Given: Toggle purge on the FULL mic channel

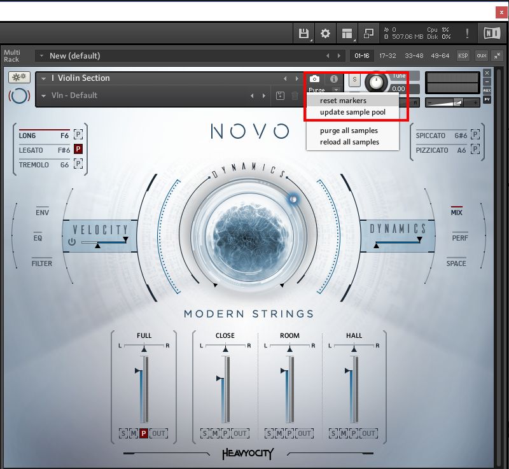Looking at the screenshot, I should click(x=144, y=433).
